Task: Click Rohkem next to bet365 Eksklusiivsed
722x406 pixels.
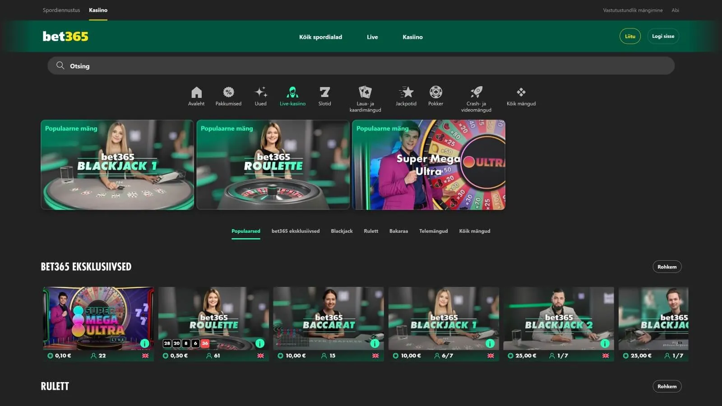Action: pos(667,267)
